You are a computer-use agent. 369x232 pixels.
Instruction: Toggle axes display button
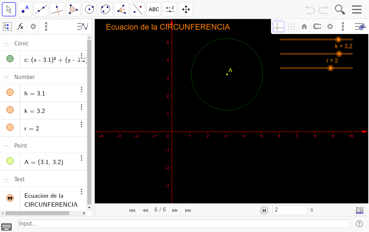(x=279, y=26)
